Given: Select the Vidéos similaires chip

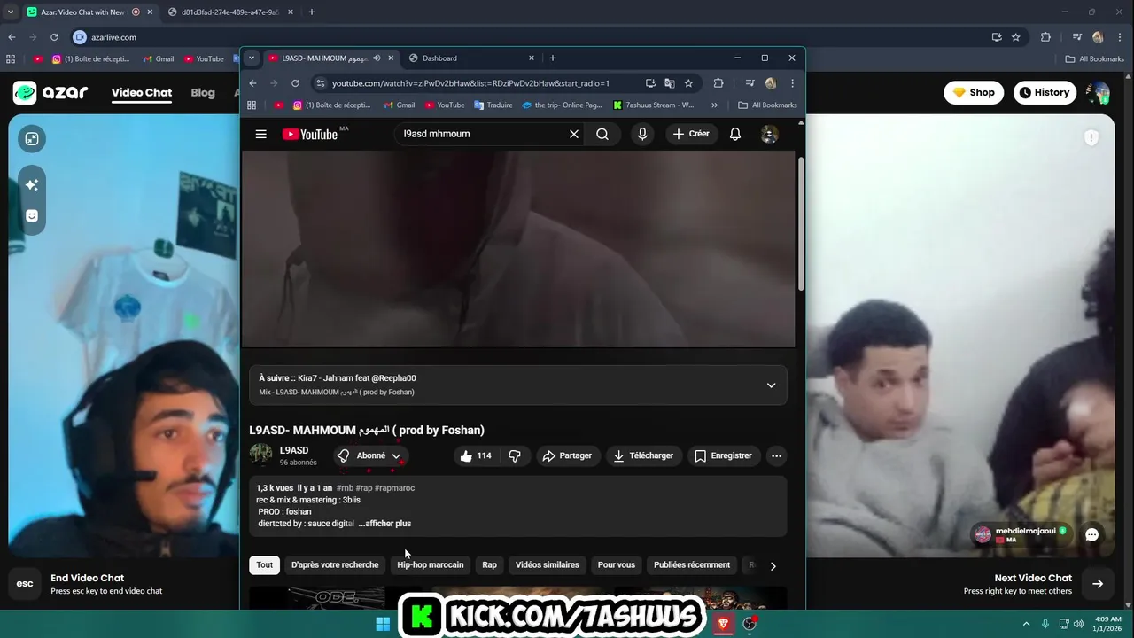Looking at the screenshot, I should coord(548,564).
